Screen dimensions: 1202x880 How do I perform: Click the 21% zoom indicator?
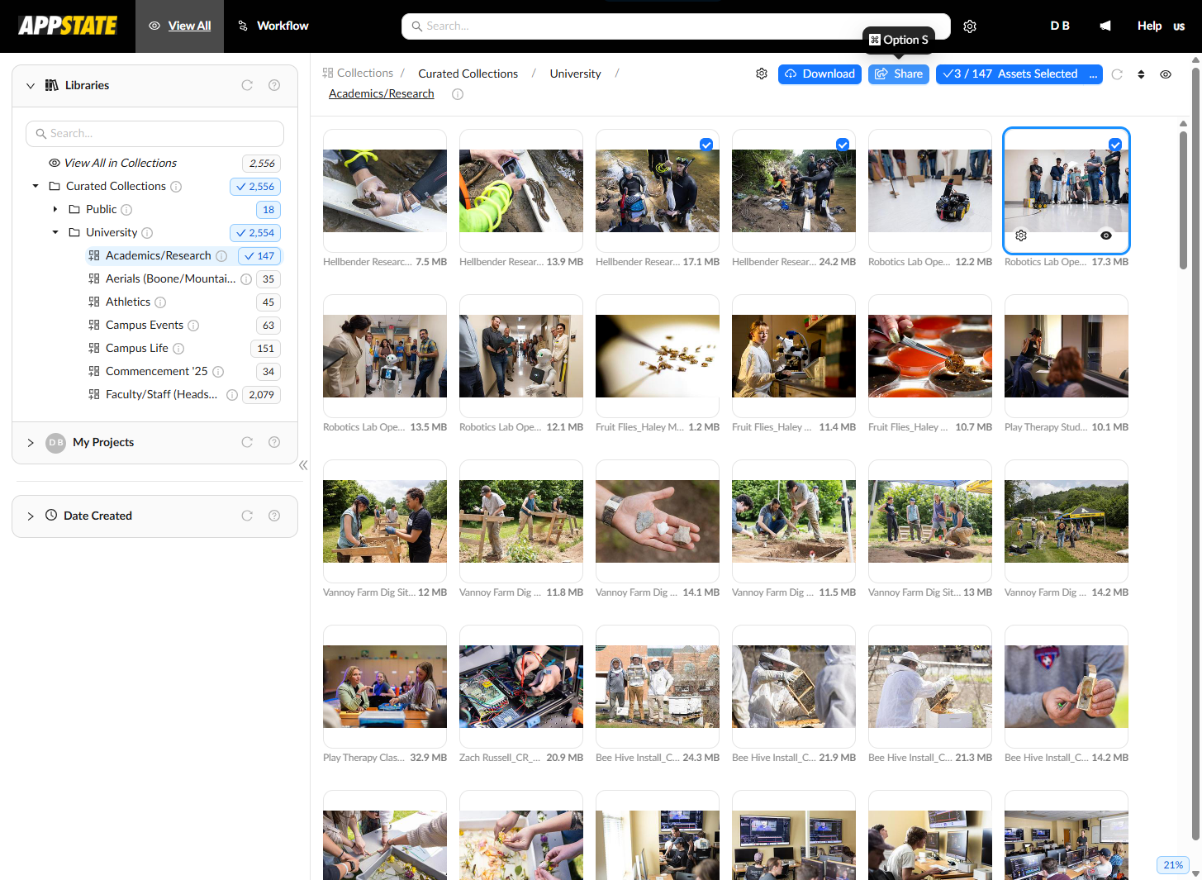tap(1173, 865)
